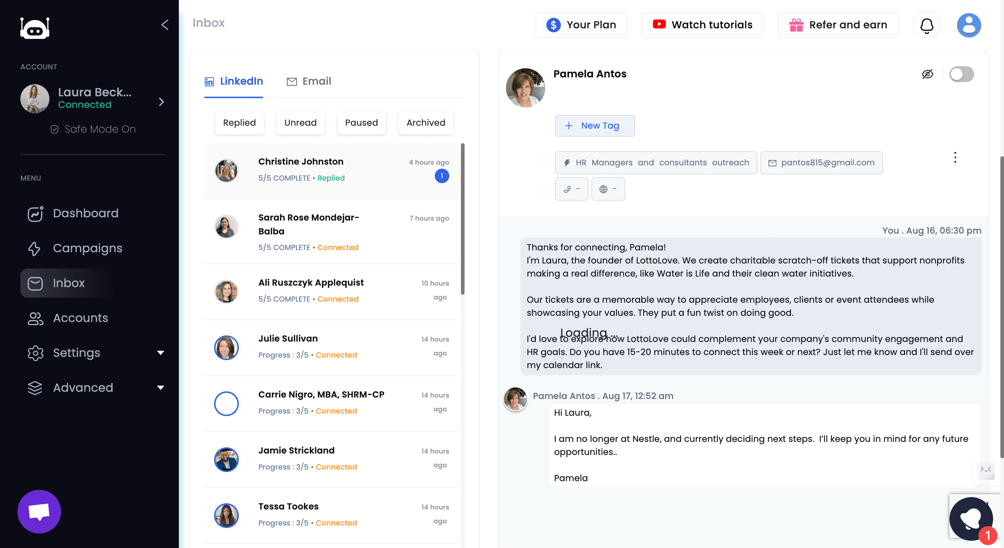Expand the Laura Beck account switcher arrow

[x=162, y=102]
